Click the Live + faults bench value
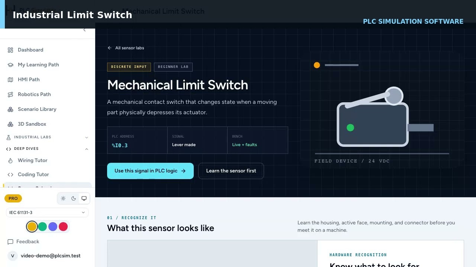This screenshot has width=476, height=267. click(x=244, y=145)
